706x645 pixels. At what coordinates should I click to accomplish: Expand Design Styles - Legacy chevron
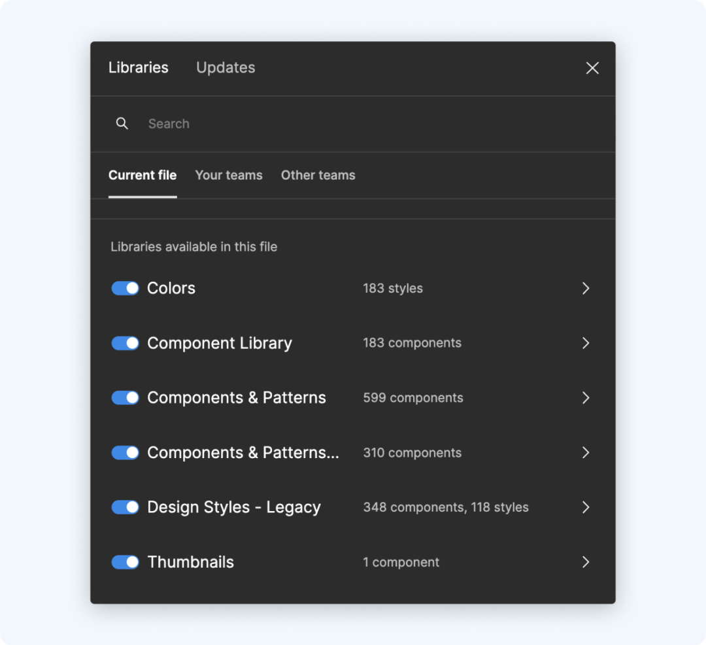(585, 507)
